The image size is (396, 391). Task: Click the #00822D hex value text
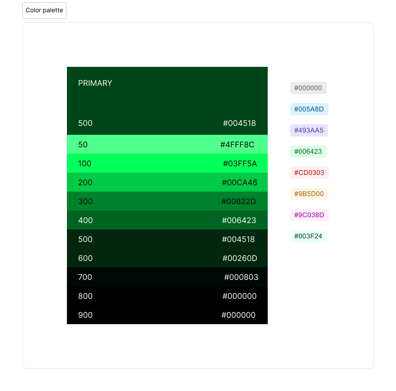pyautogui.click(x=239, y=201)
